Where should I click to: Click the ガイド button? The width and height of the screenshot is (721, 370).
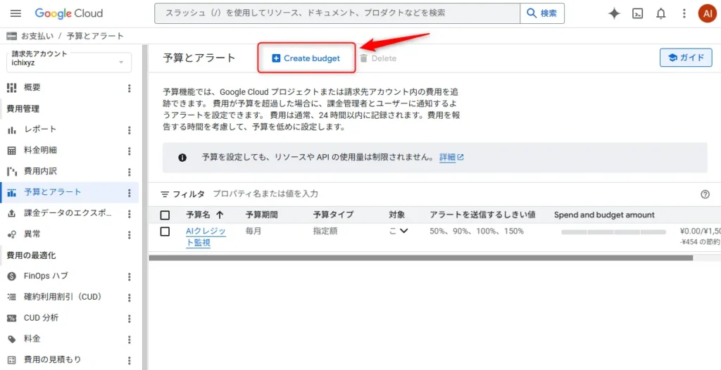[x=685, y=58]
